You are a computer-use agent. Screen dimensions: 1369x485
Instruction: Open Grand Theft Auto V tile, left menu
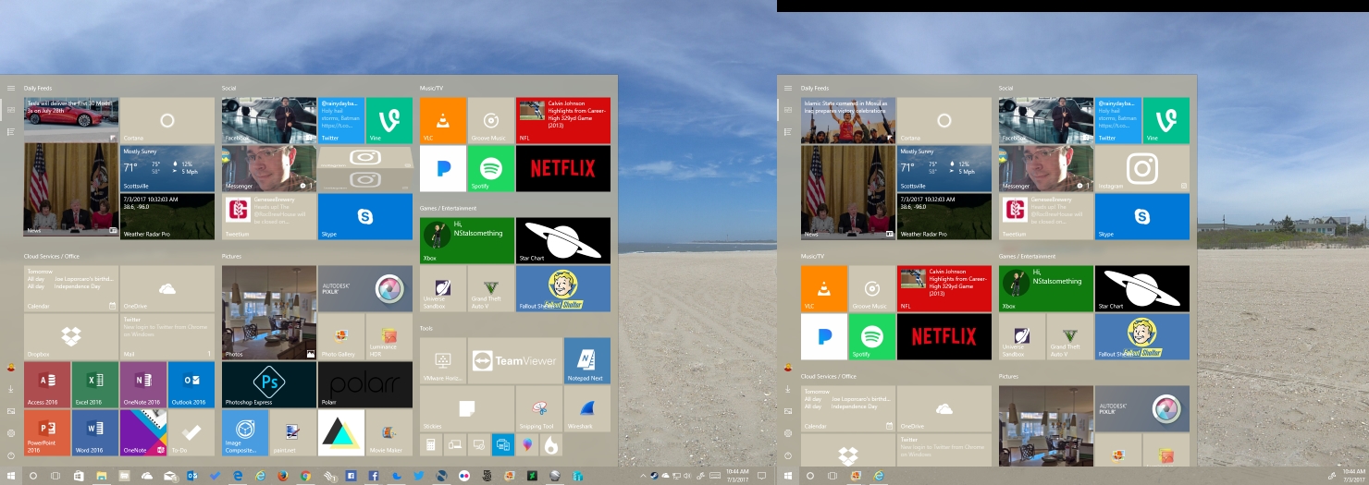click(491, 288)
